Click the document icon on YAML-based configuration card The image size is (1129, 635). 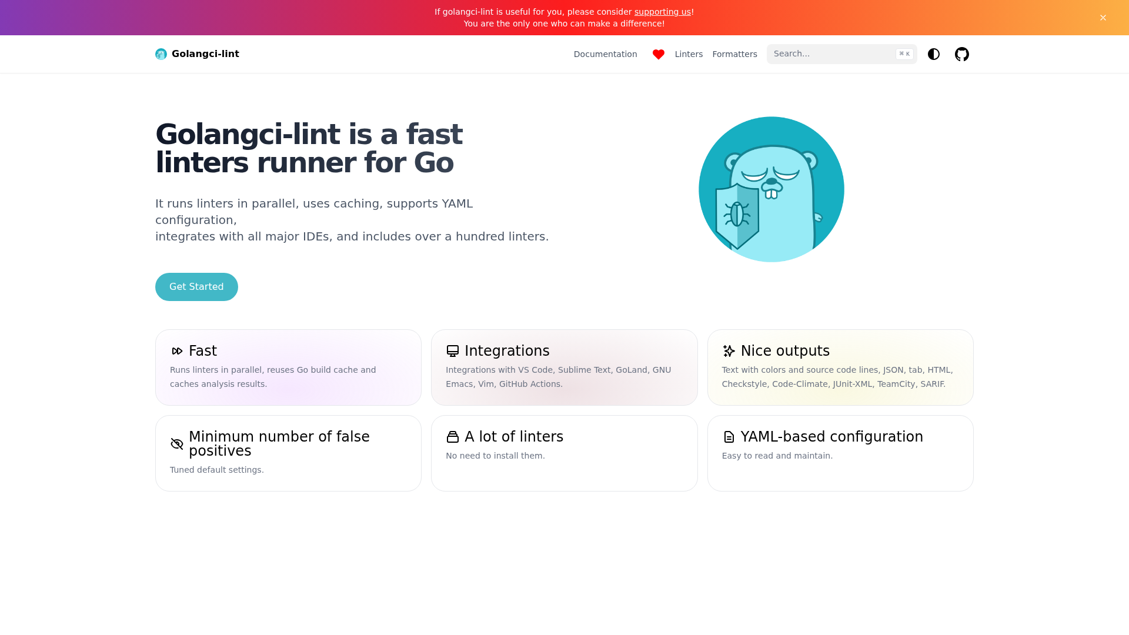[x=729, y=437]
